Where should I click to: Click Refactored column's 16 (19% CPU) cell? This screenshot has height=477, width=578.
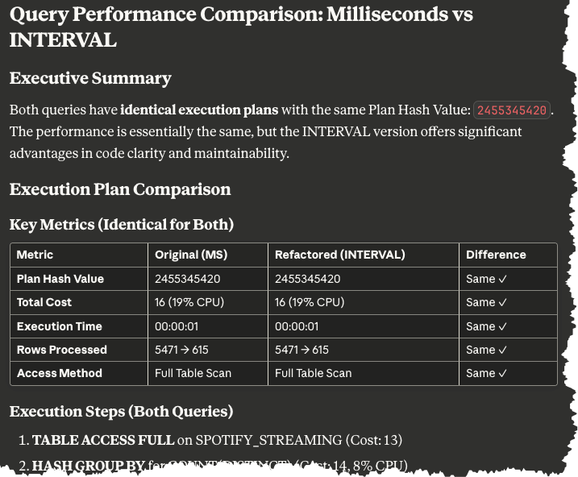click(310, 302)
